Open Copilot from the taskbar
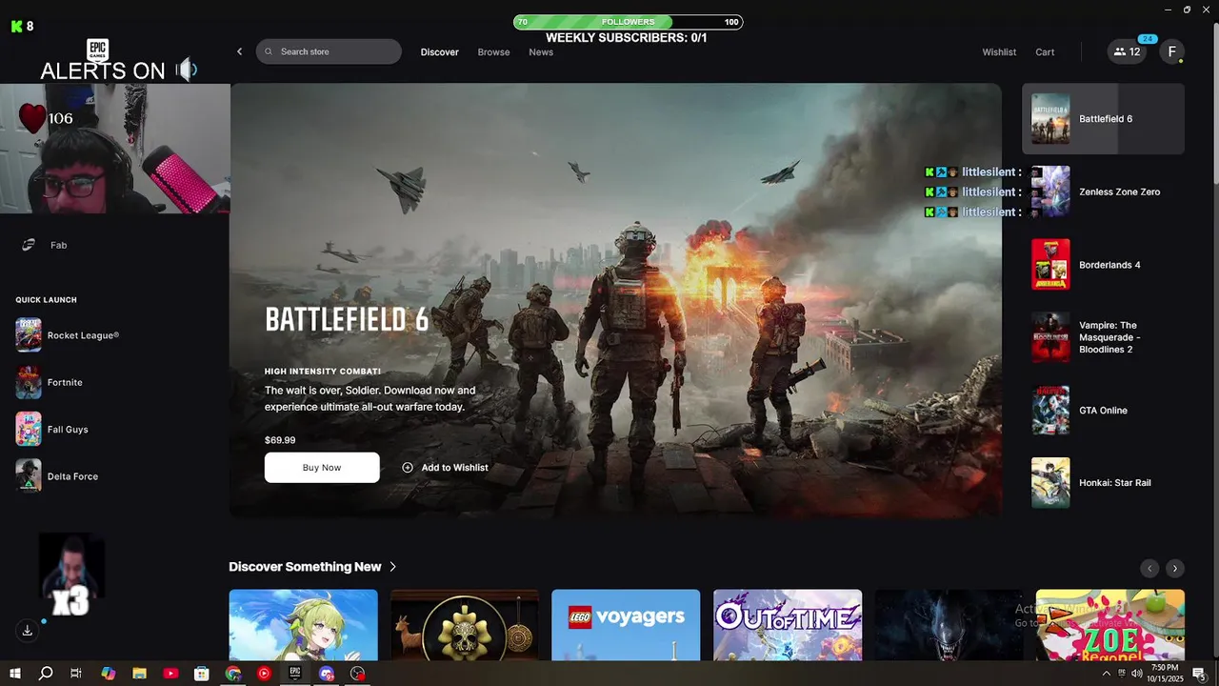The height and width of the screenshot is (686, 1219). coord(108,674)
